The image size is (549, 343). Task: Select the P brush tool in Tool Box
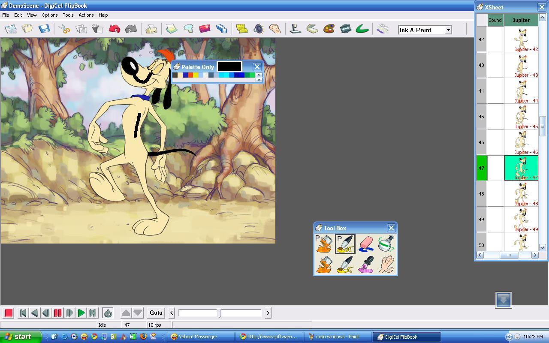pyautogui.click(x=345, y=244)
